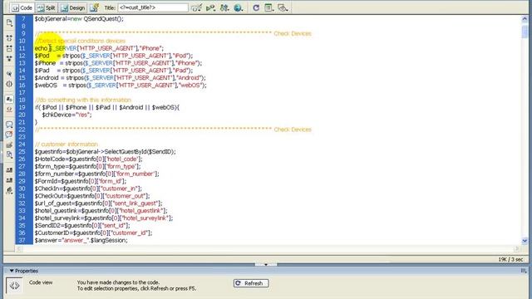Click the '$webOS = stripos' line 16
The image size is (532, 299).
121,86
